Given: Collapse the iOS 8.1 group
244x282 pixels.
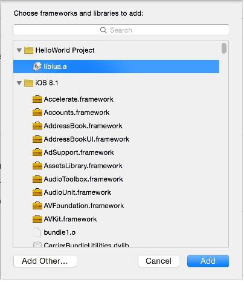Looking at the screenshot, I should coord(19,83).
